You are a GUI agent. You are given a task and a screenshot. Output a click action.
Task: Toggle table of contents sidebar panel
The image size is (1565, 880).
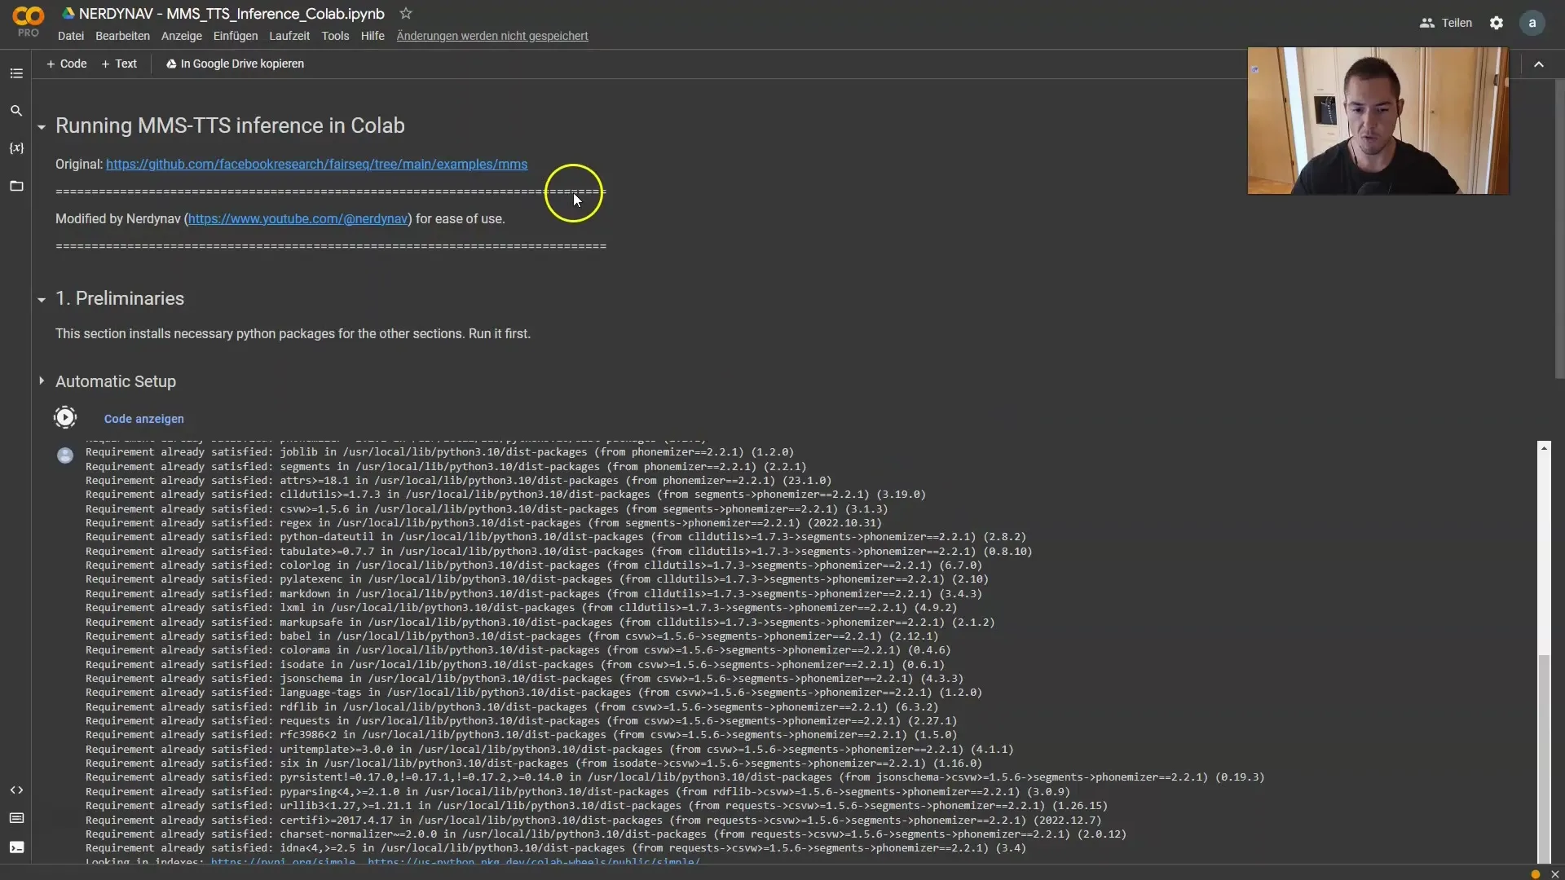coord(16,72)
